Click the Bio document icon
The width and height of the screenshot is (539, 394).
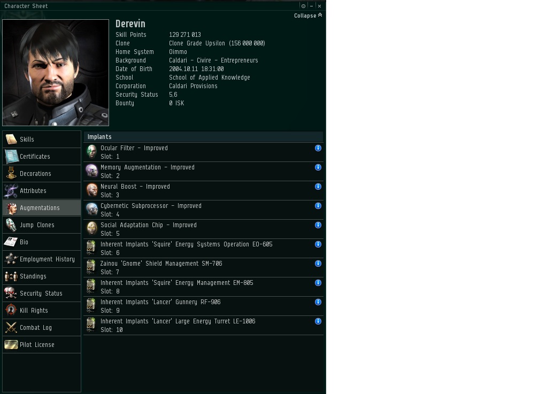coord(11,242)
